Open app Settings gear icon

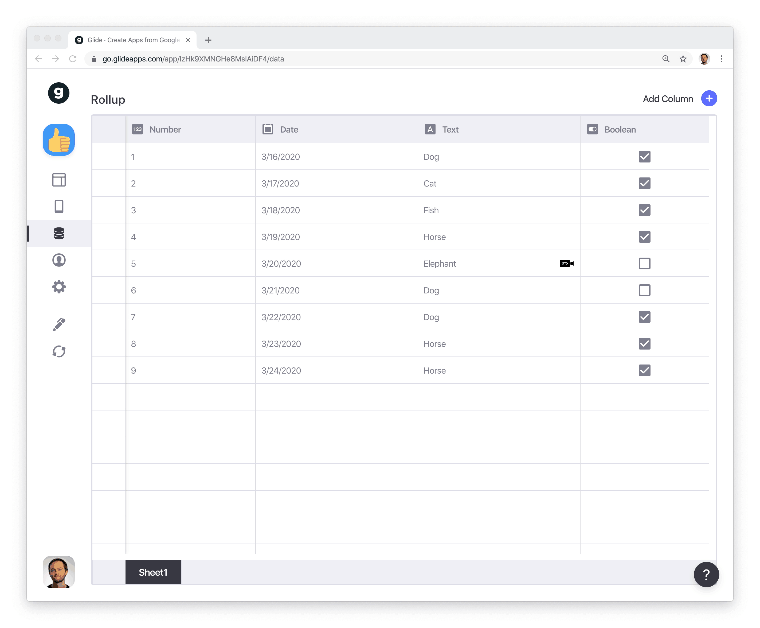58,287
